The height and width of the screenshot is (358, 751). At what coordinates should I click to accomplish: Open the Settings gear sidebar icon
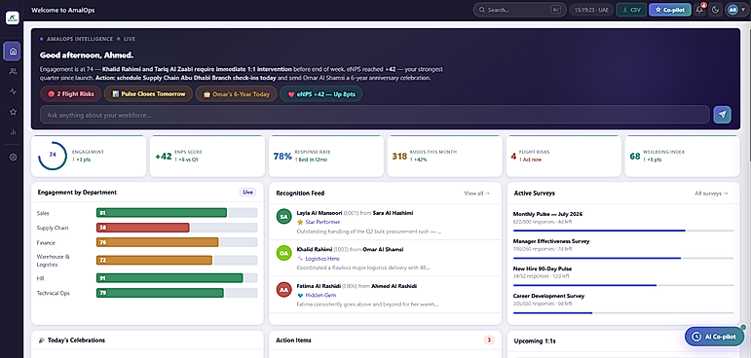(x=13, y=157)
